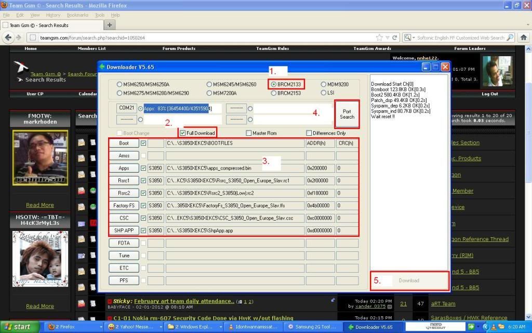Enable the Master Rom checkbox
532x333 pixels.
click(249, 133)
